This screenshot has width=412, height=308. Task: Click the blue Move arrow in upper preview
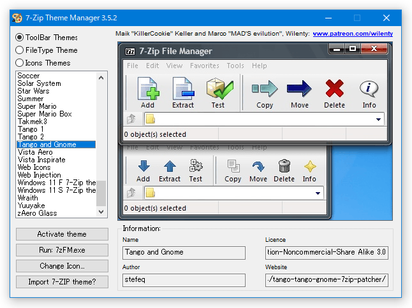(299, 89)
